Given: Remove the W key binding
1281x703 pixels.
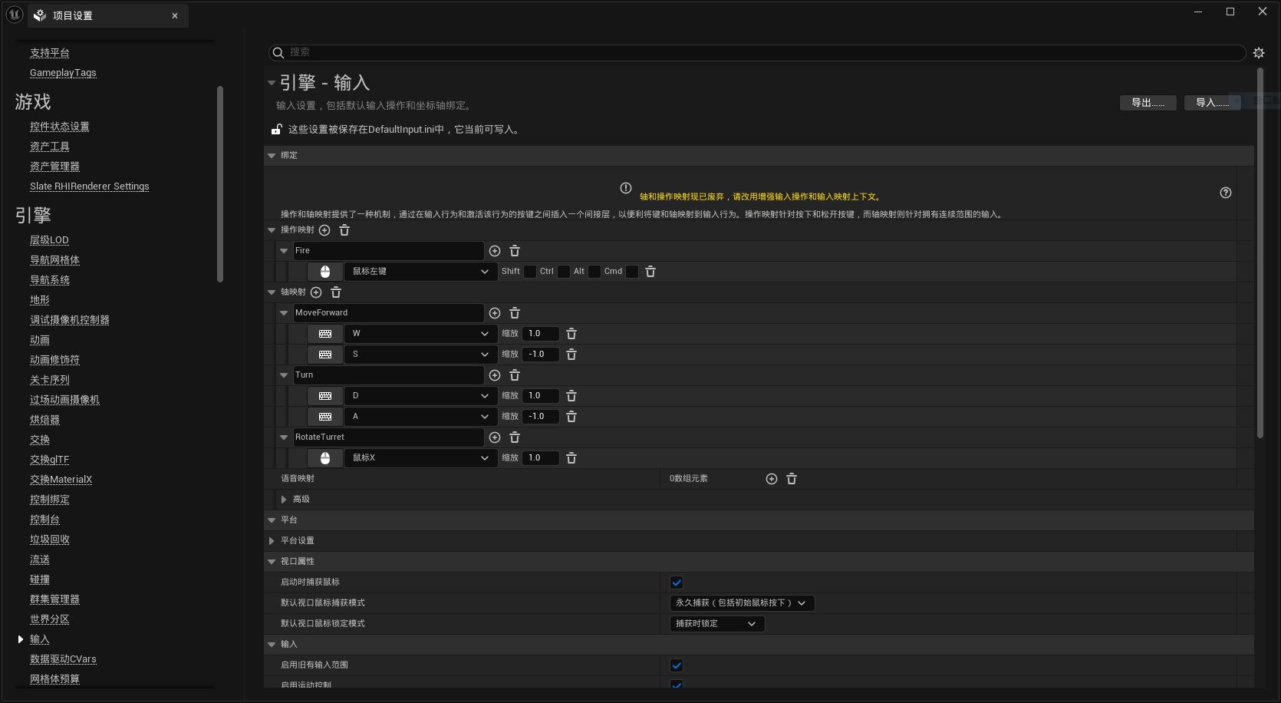Looking at the screenshot, I should click(x=571, y=334).
